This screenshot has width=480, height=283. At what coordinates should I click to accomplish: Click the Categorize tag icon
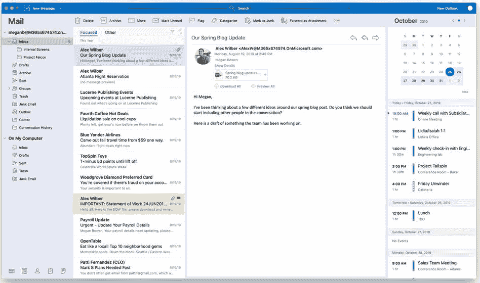point(214,21)
